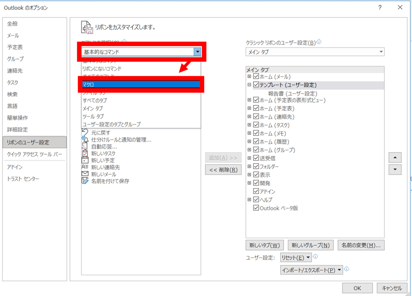Click info icon next to インポート/エクスポート button
412x296 pixels.
pos(347,270)
